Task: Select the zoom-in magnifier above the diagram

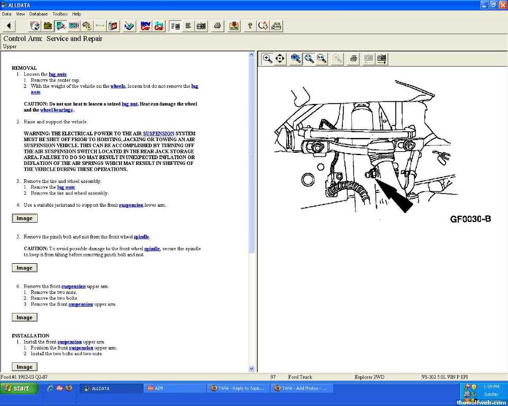Action: coord(268,58)
